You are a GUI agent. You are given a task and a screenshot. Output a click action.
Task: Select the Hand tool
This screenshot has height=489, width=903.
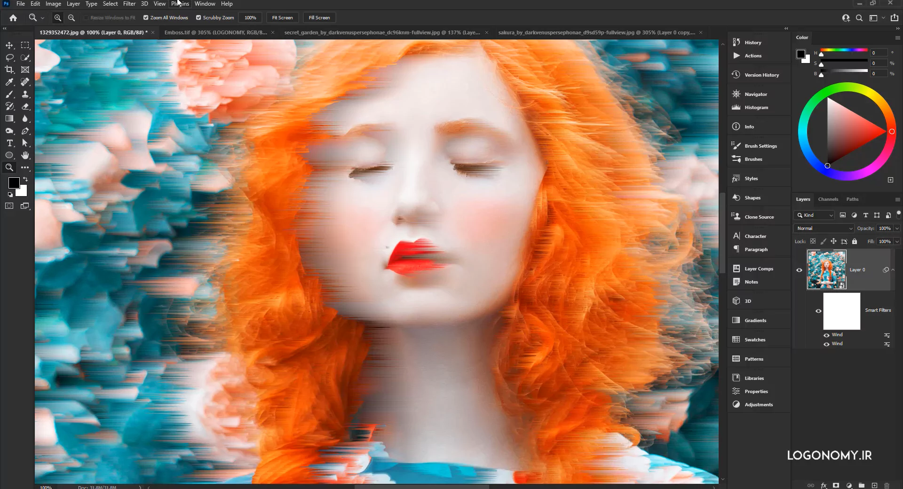point(25,155)
